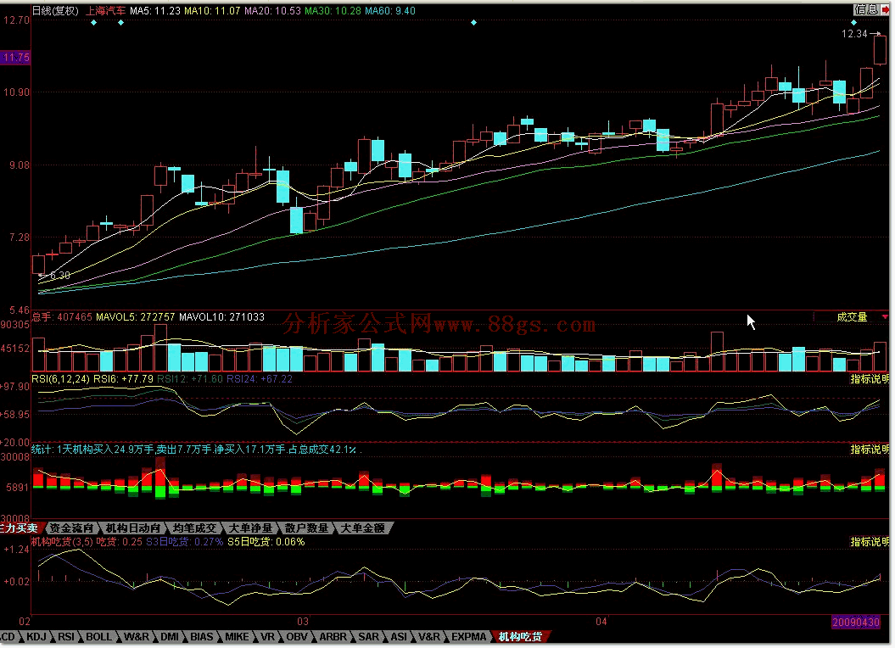Click the 总手: 407465 volume label
Image resolution: width=895 pixels, height=648 pixels.
[62, 317]
